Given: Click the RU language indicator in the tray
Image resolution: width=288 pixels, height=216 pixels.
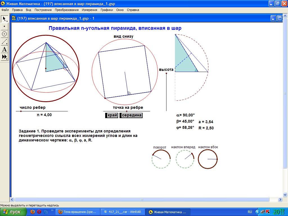Looking at the screenshot, I should point(250,212).
